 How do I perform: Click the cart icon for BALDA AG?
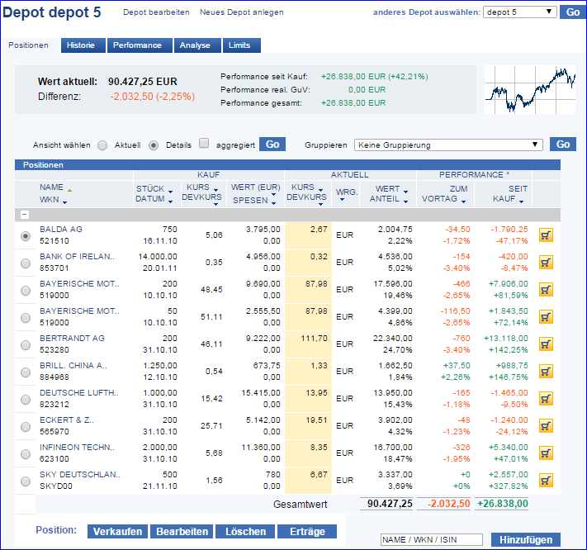point(546,235)
